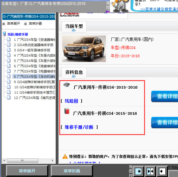
Task: Click the purple arrow under 视控 label
Action: (x=108, y=11)
